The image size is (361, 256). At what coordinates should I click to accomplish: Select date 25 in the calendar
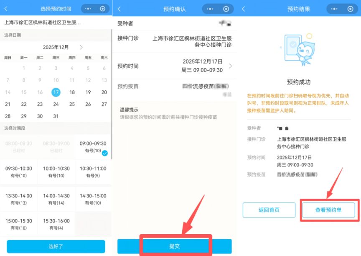pyautogui.click(x=72, y=104)
